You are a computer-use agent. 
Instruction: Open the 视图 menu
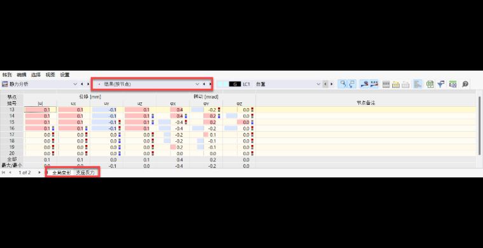pyautogui.click(x=50, y=75)
